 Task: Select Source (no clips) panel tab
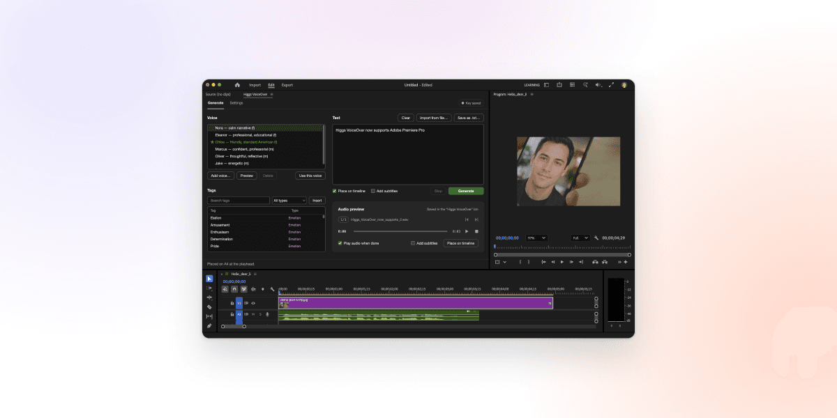coord(218,94)
